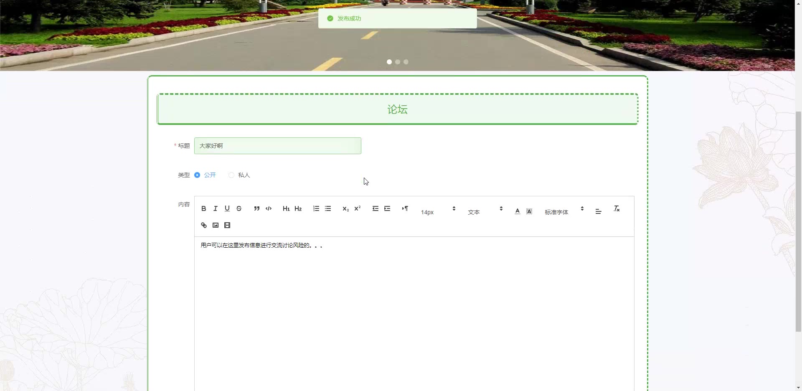Open the 文本 header style dropdown
Screen dimensions: 802x391
[485, 212]
